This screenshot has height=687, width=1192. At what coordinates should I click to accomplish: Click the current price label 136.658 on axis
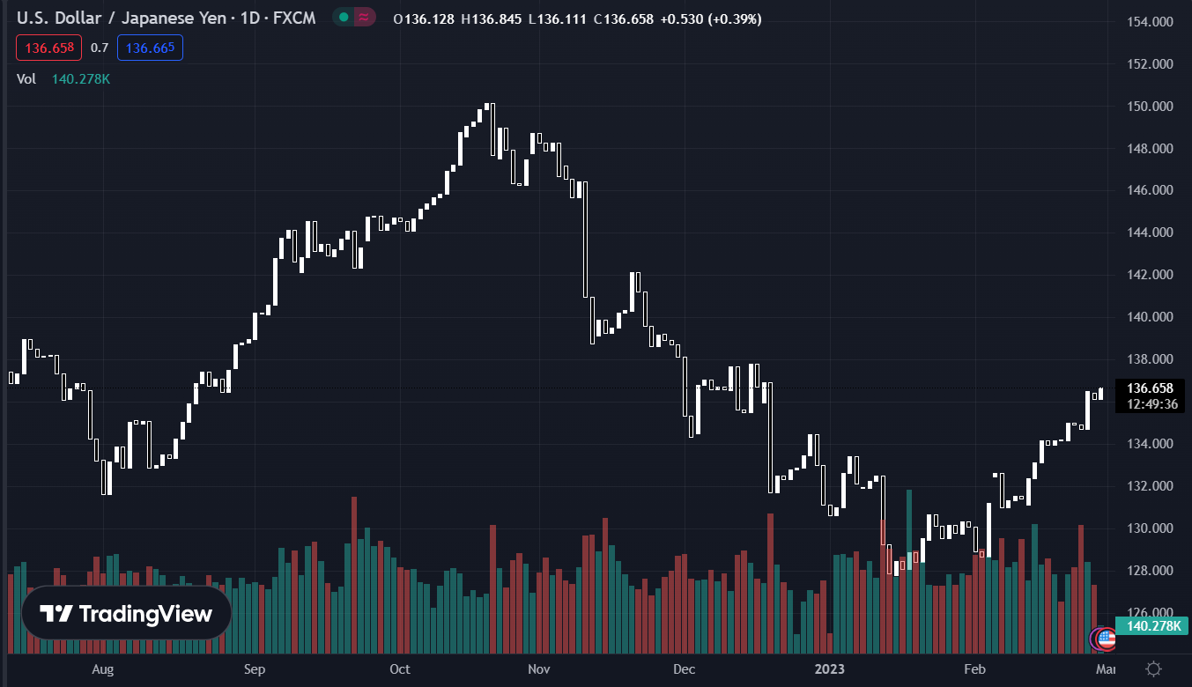[x=1150, y=388]
